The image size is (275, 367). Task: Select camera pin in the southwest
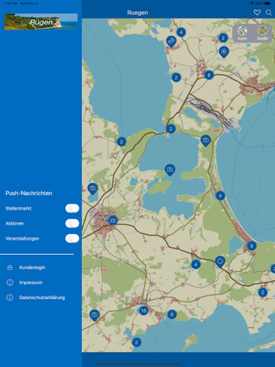click(95, 315)
